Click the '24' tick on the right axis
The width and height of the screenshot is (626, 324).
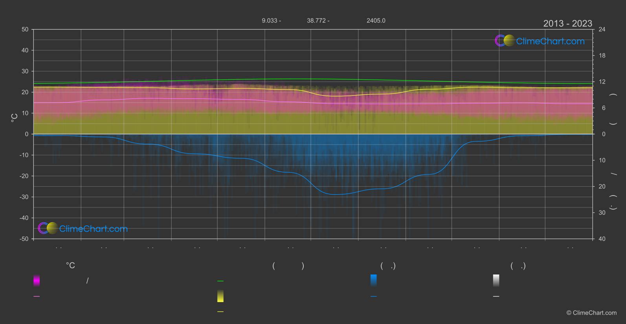click(x=602, y=29)
